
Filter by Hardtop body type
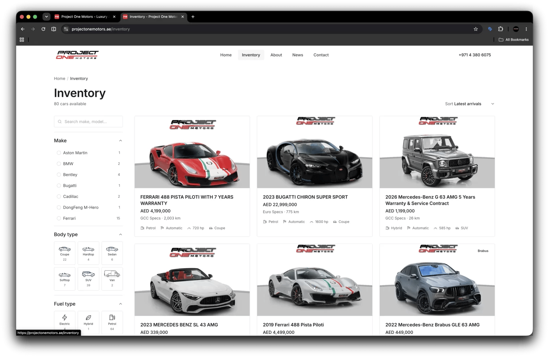click(88, 253)
